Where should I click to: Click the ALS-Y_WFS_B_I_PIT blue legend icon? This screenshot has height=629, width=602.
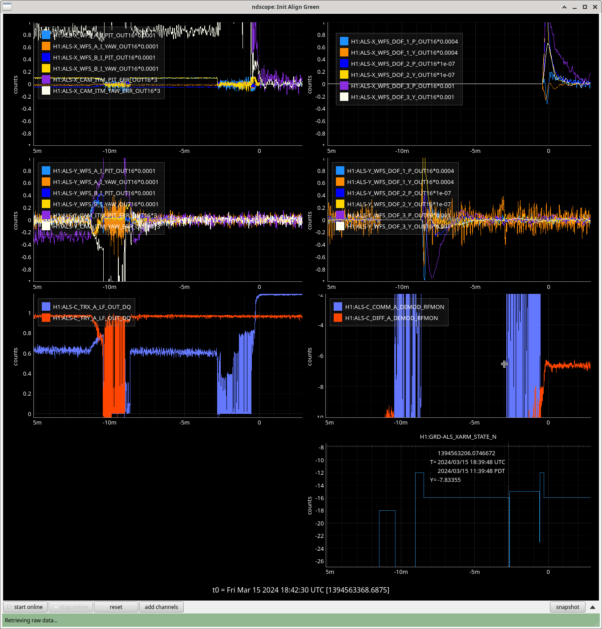click(46, 193)
